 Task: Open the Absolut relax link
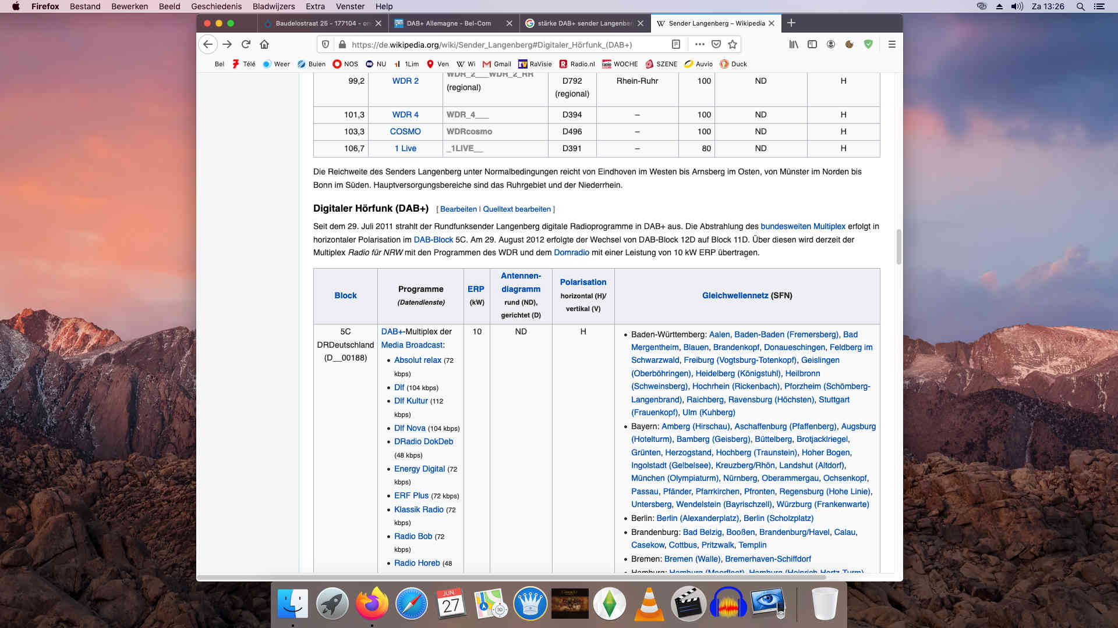point(418,360)
